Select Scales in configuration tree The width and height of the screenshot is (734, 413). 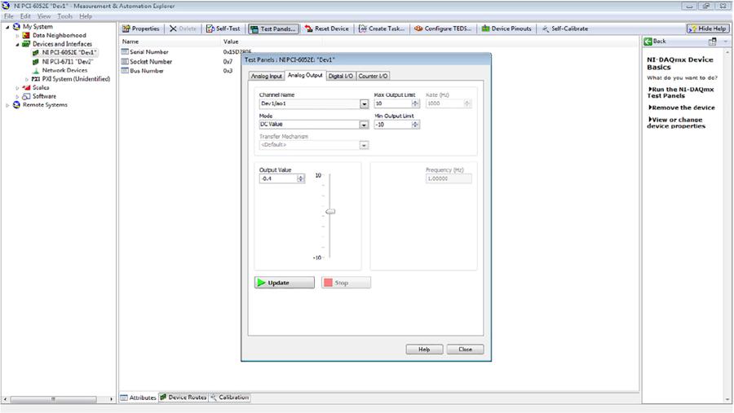tap(41, 87)
